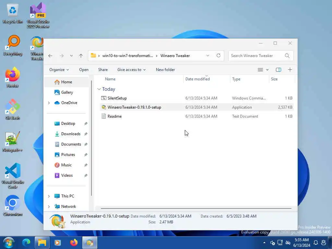Open Microsoft Edge from taskbar

click(26, 243)
